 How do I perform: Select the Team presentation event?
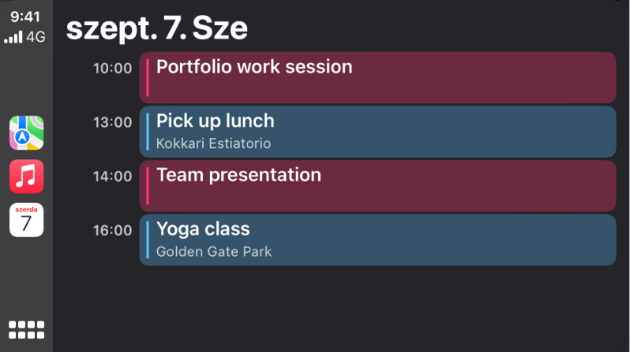[377, 186]
